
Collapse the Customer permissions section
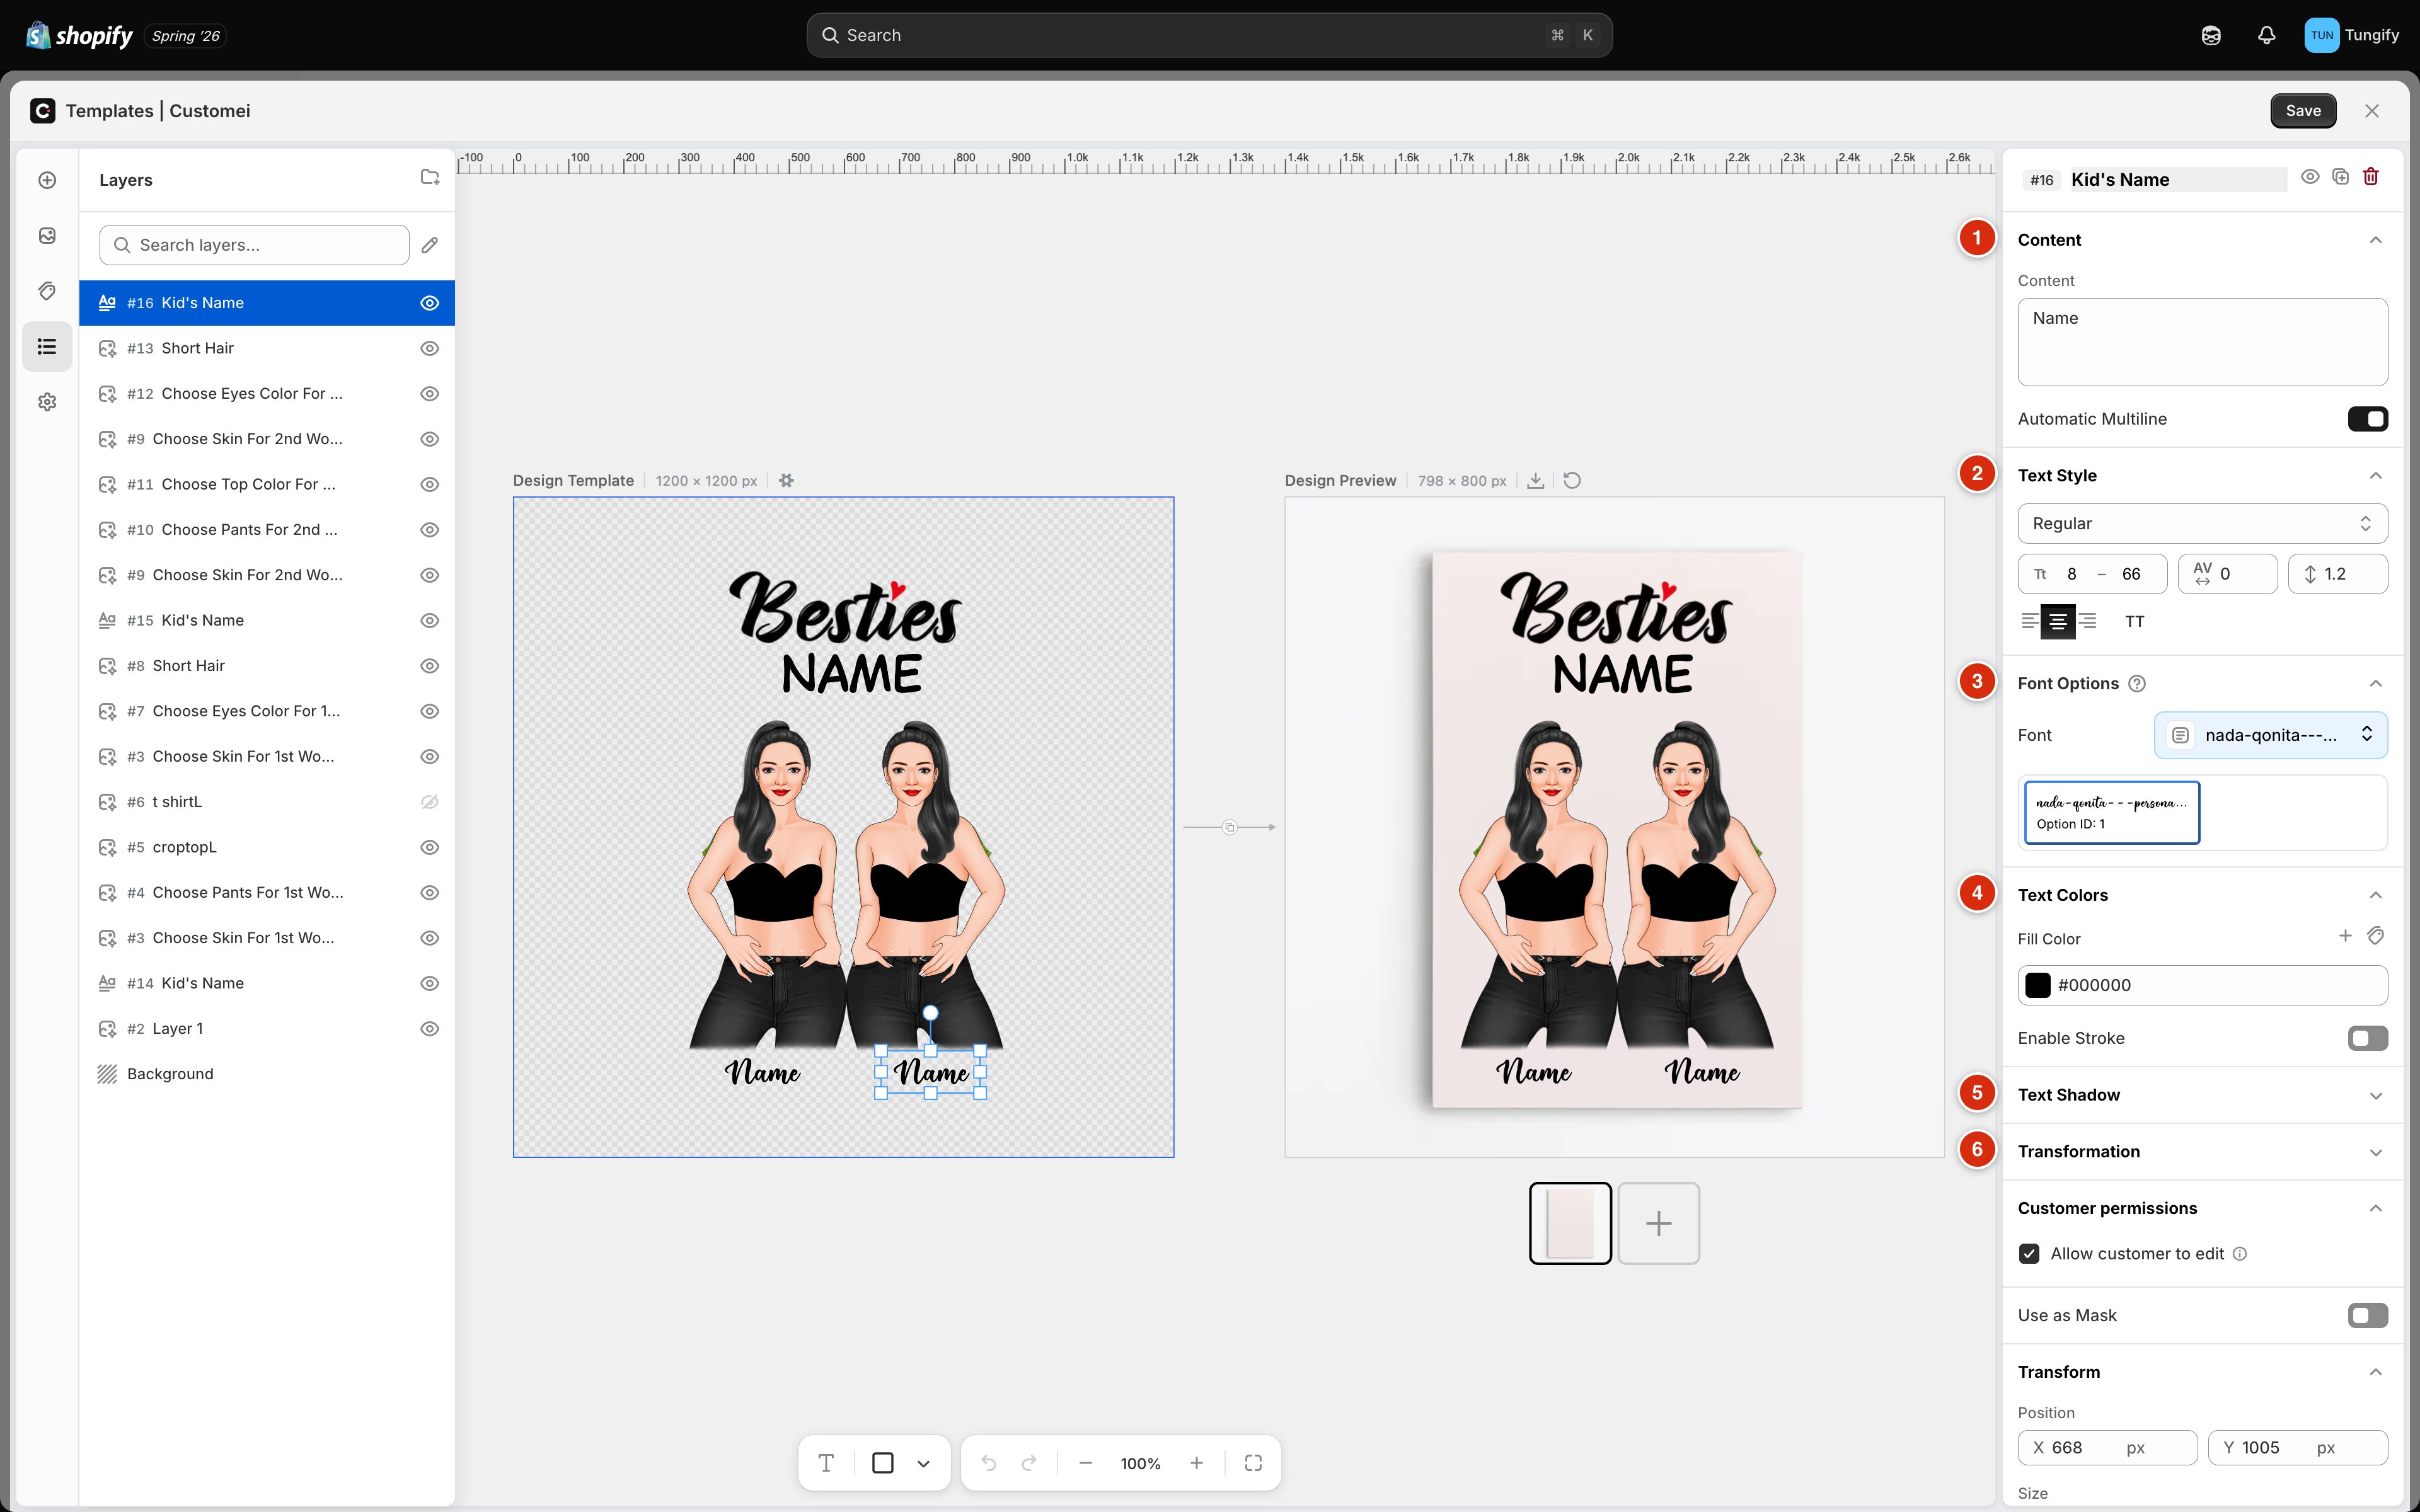[2376, 1208]
